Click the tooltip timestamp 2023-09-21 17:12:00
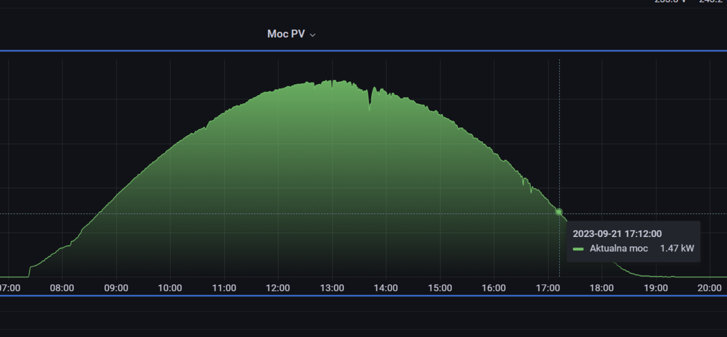Screen dimensions: 727x337 [617, 233]
